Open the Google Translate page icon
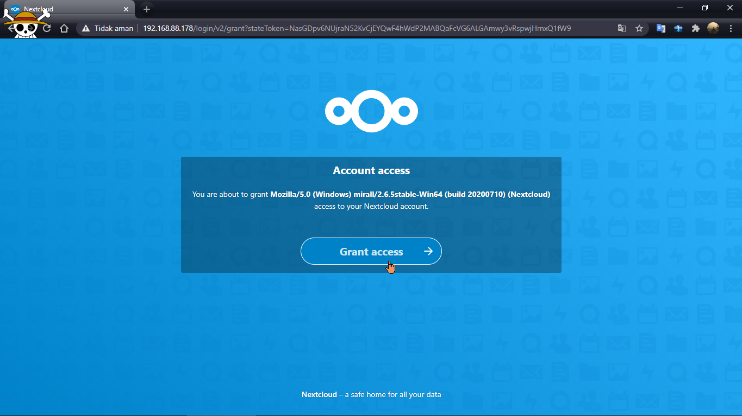The height and width of the screenshot is (416, 742). (622, 28)
